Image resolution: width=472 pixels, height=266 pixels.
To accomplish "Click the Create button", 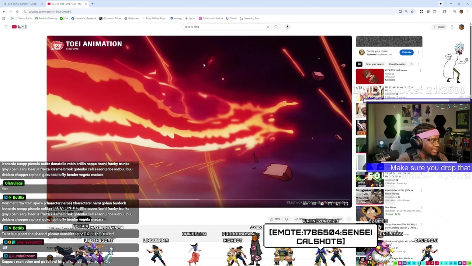I will [x=439, y=27].
